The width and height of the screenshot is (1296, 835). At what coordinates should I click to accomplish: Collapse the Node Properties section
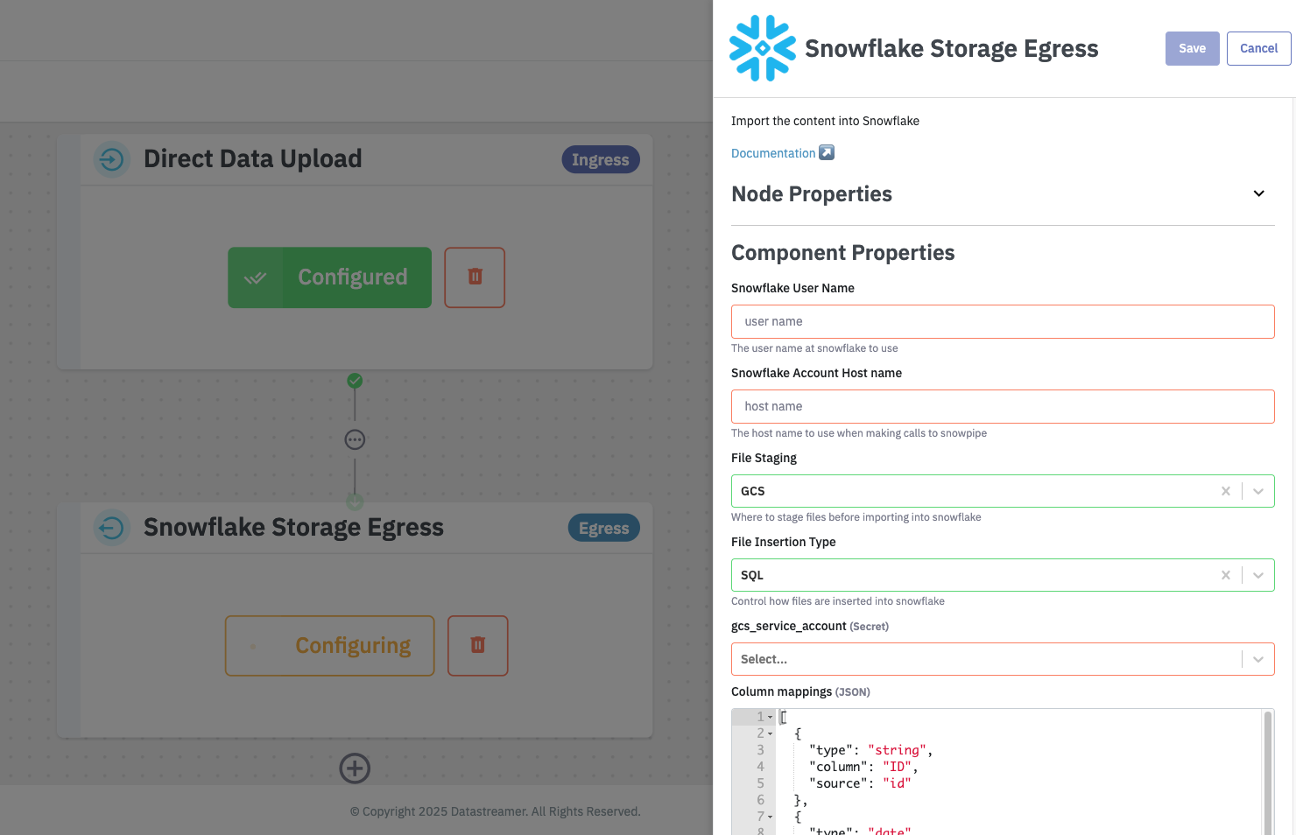click(x=1258, y=193)
